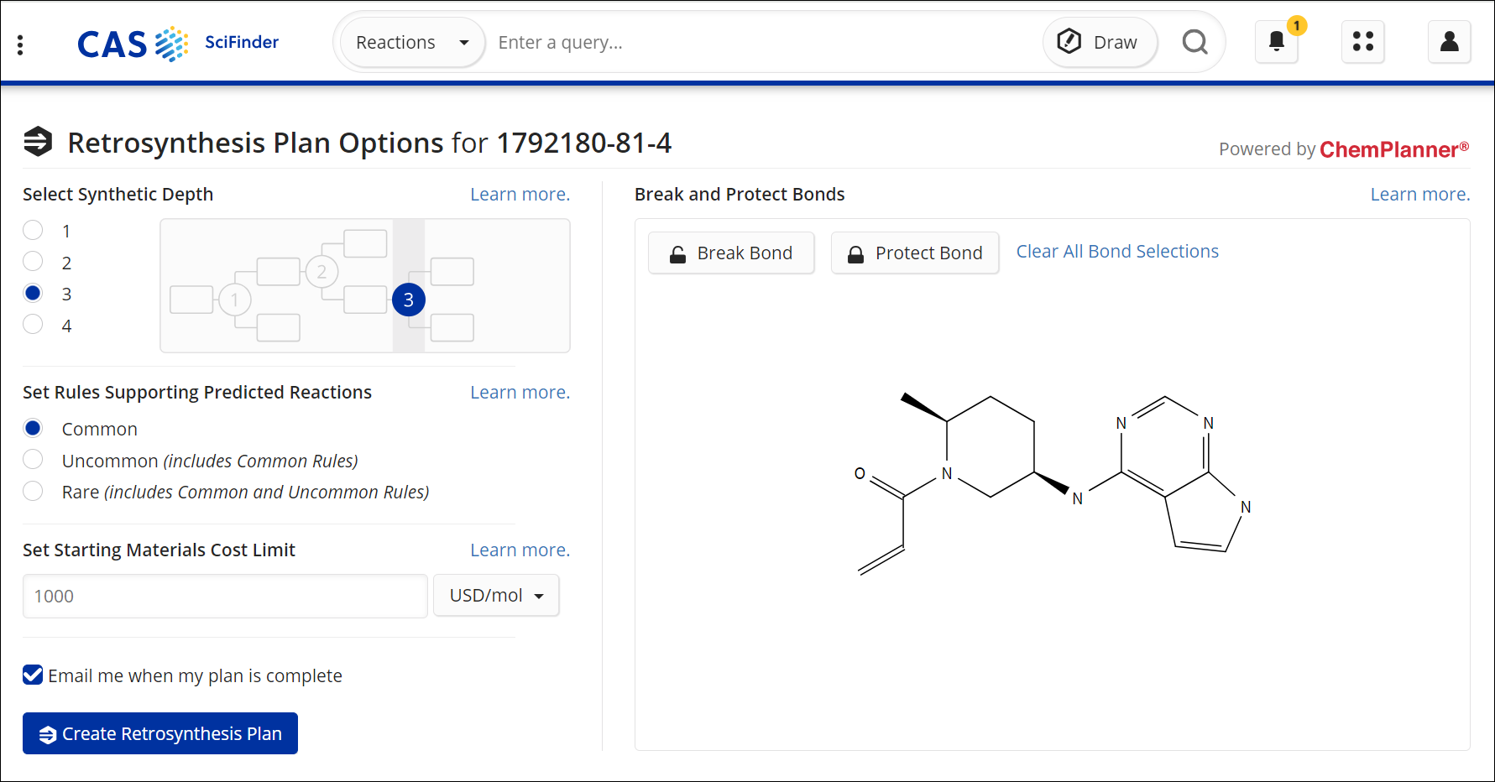The width and height of the screenshot is (1495, 782).
Task: Open the three-dot main menu
Action: pos(20,44)
